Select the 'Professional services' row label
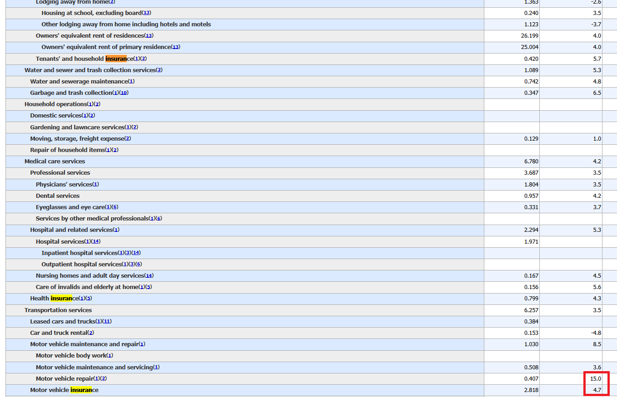 60,173
